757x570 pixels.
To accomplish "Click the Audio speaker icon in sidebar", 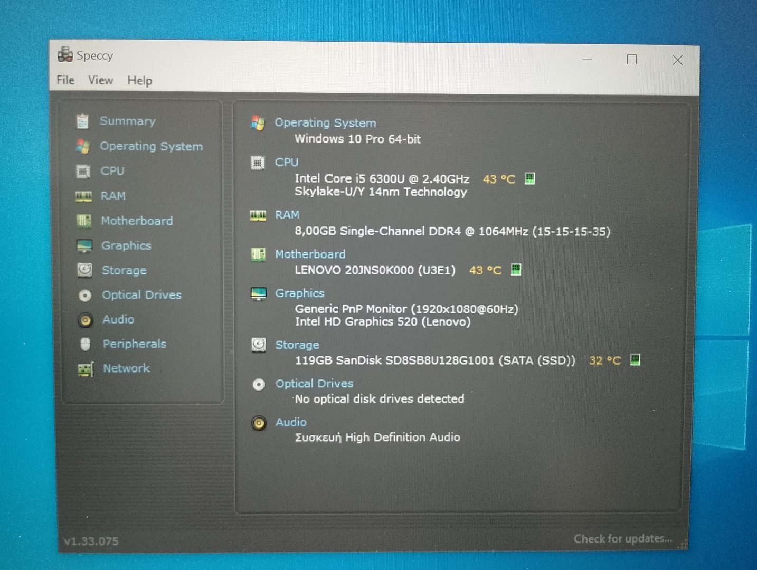I will click(85, 320).
